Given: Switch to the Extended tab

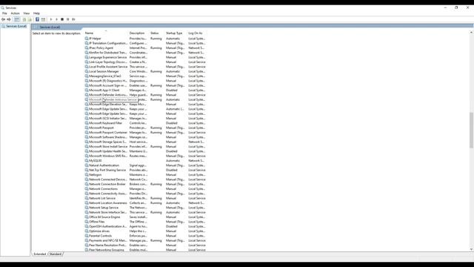Looking at the screenshot, I should 39,254.
